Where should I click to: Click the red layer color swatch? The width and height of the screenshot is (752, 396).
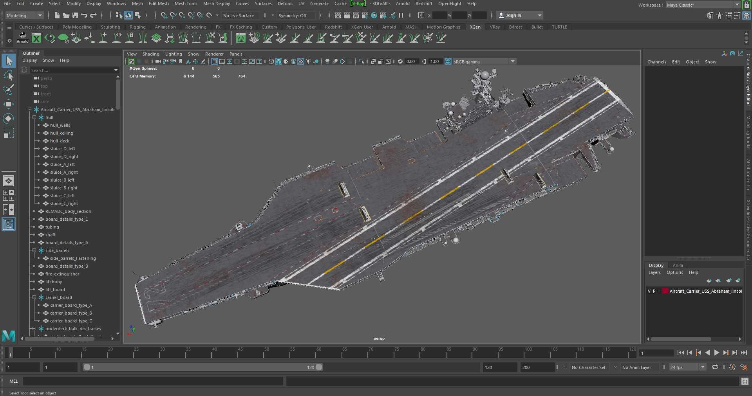665,291
